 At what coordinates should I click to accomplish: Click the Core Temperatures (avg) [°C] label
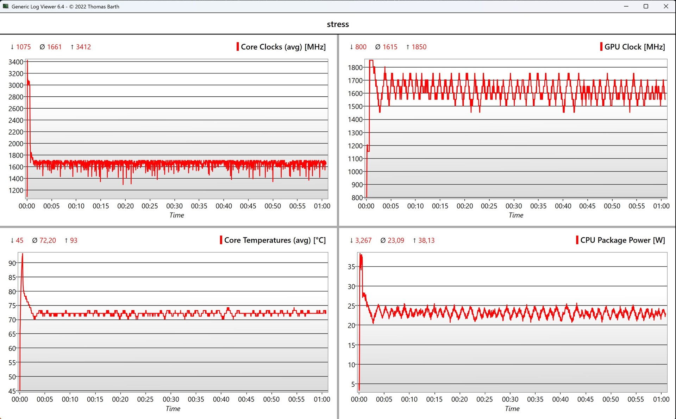click(x=275, y=240)
